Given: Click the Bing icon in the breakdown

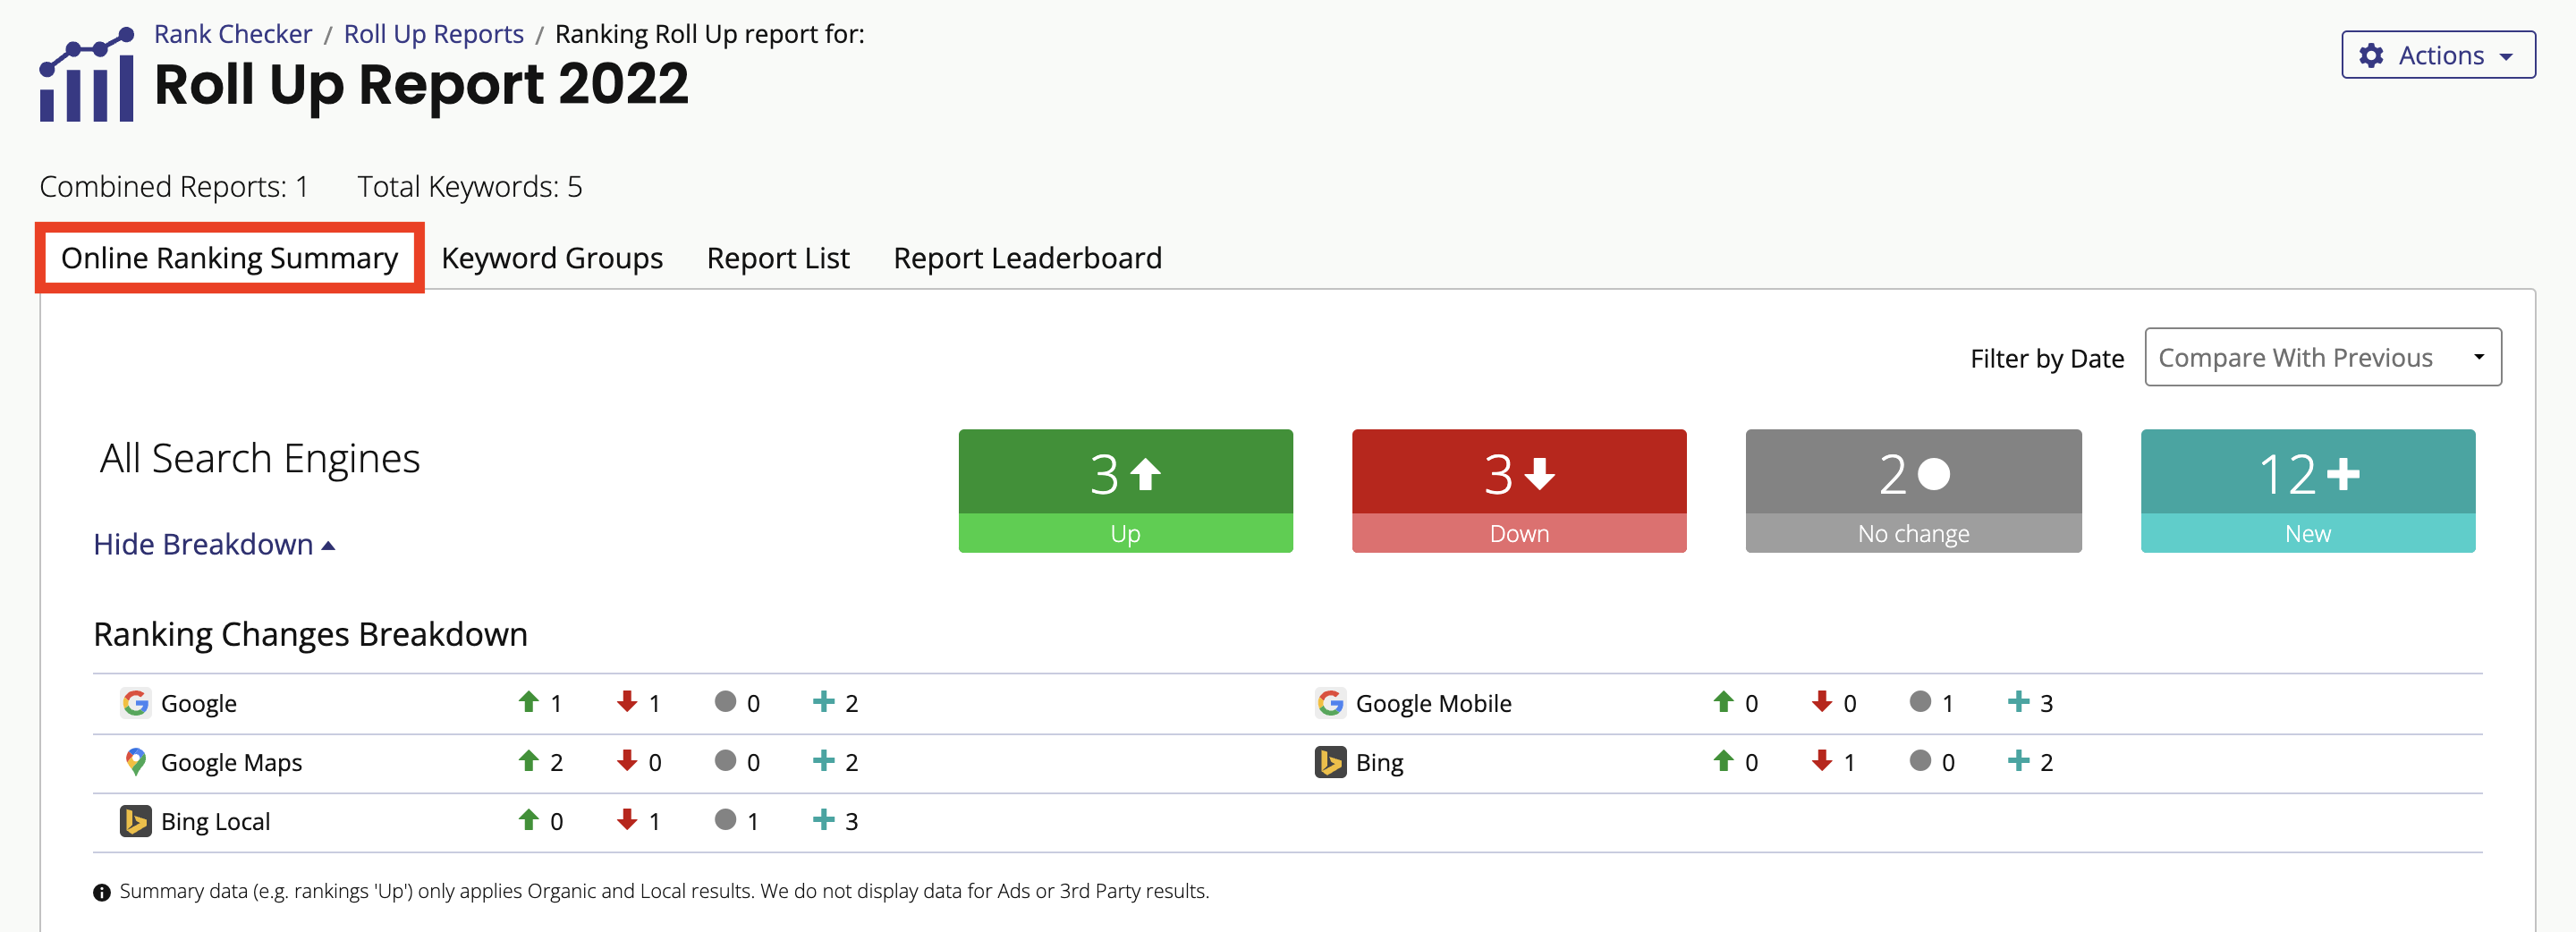Looking at the screenshot, I should (1331, 761).
